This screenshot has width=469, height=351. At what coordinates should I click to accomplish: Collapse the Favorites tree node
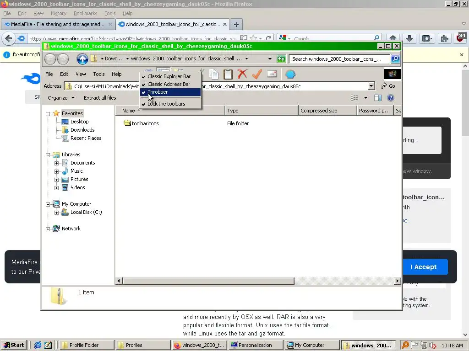(x=48, y=114)
